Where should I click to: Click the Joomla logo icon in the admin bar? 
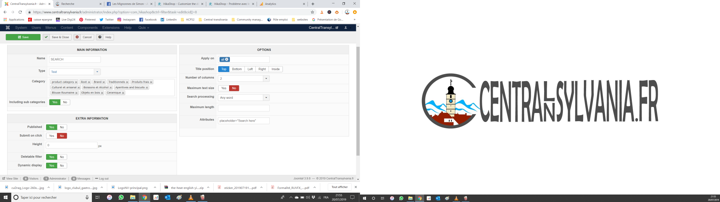click(x=7, y=28)
